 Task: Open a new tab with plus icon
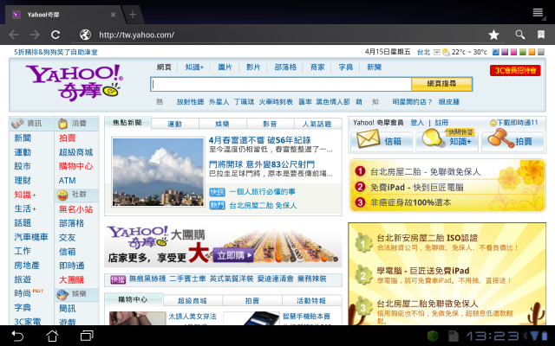[133, 15]
